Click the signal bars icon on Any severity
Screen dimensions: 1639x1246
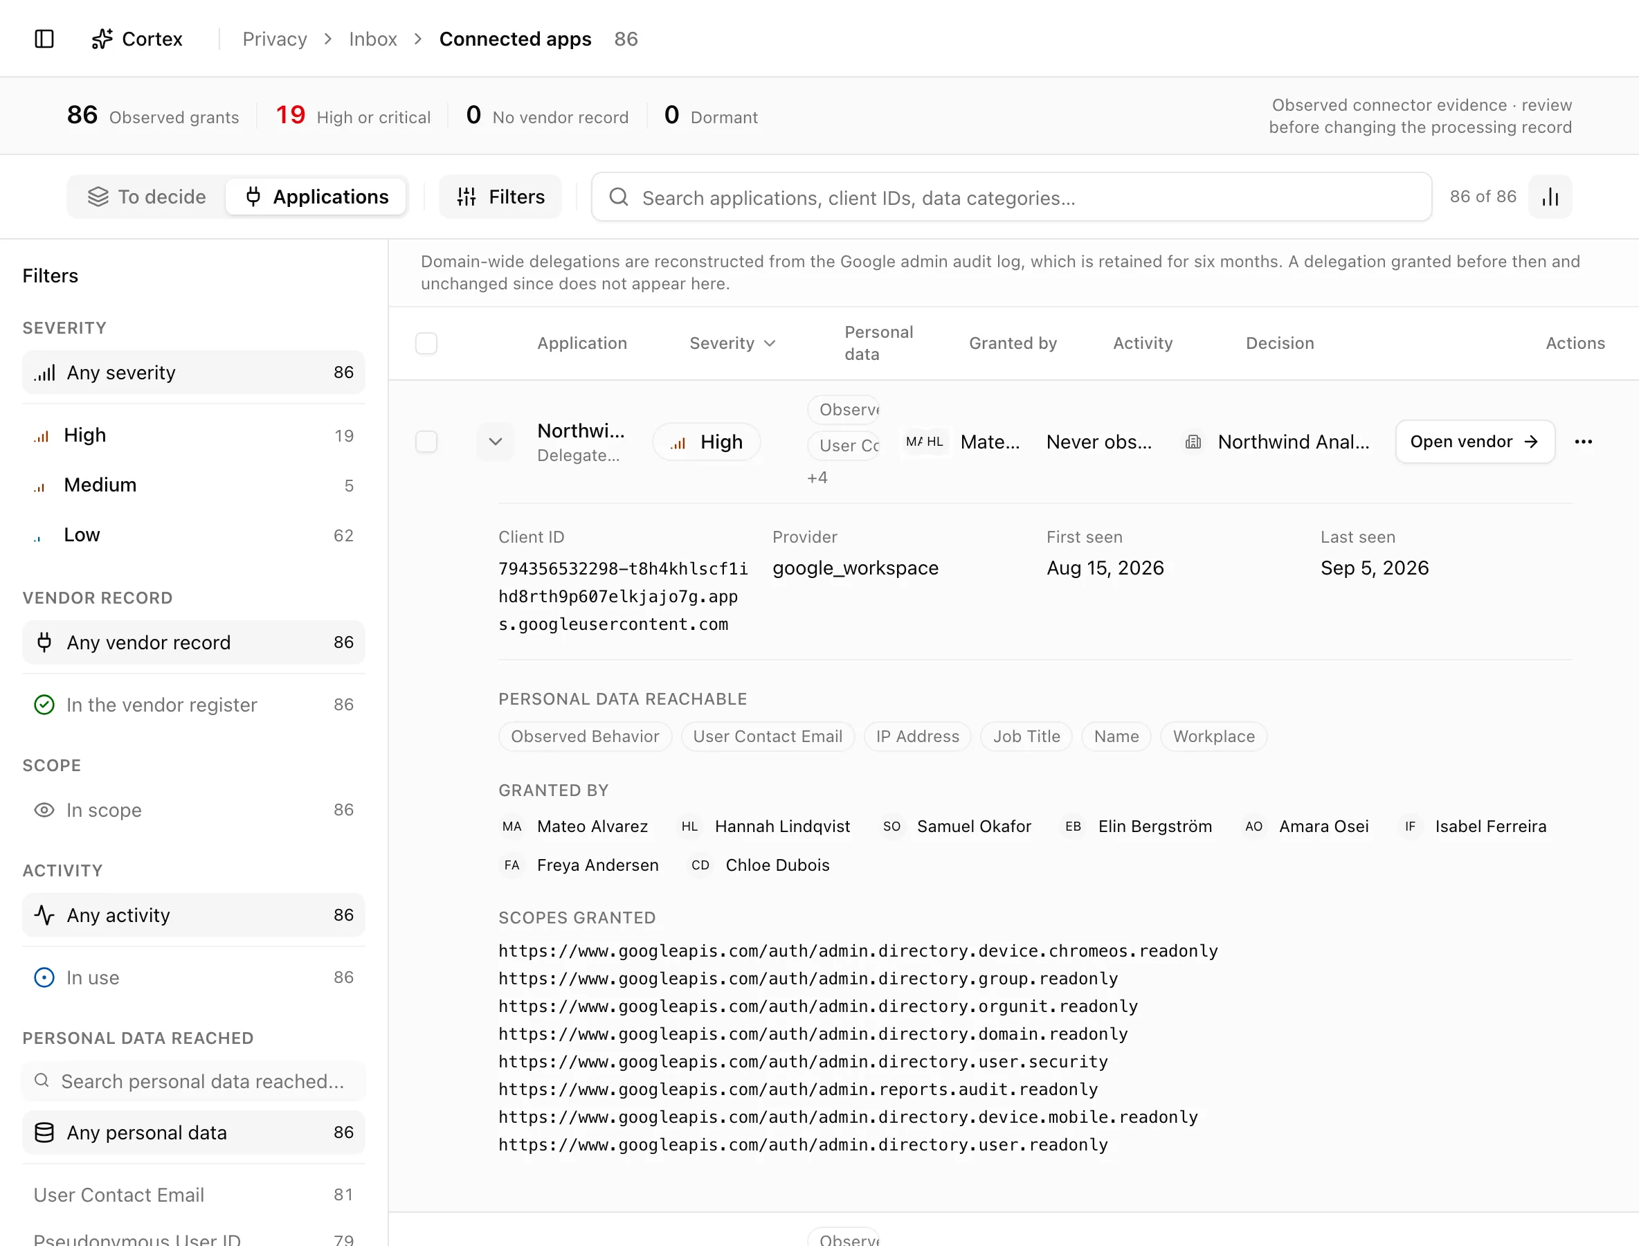click(x=44, y=372)
